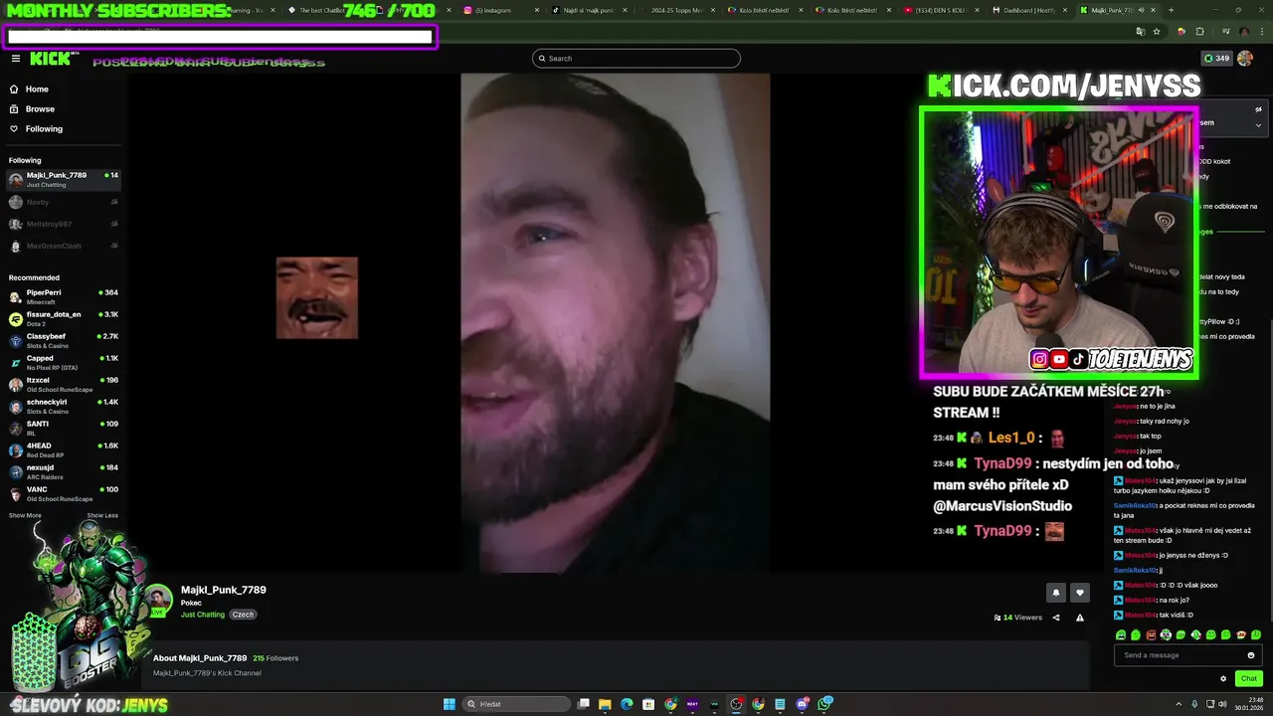Open browser extensions puzzle icon
Image resolution: width=1273 pixels, height=716 pixels.
point(1199,31)
